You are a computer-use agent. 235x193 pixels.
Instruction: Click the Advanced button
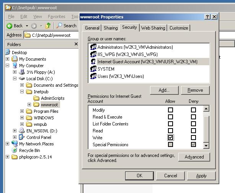(x=194, y=157)
